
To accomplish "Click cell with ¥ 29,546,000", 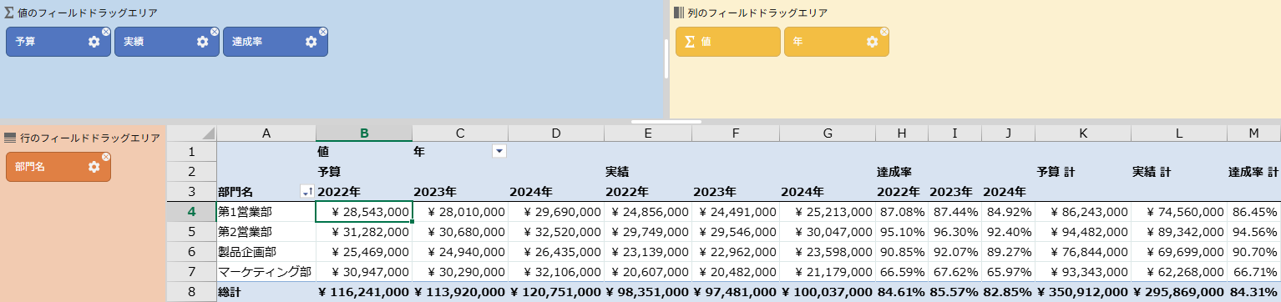I will tap(736, 232).
